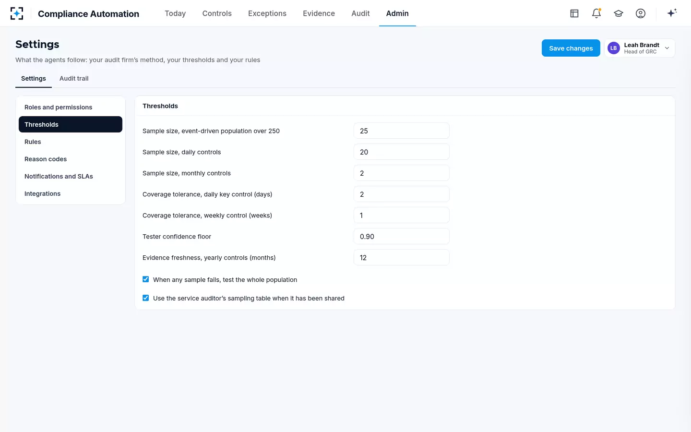Click the 'Evidence freshness, yearly controls (months)' label
This screenshot has height=432, width=691.
pyautogui.click(x=209, y=258)
